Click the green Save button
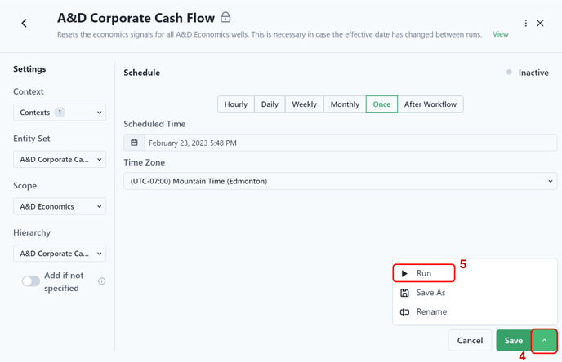 coord(514,341)
